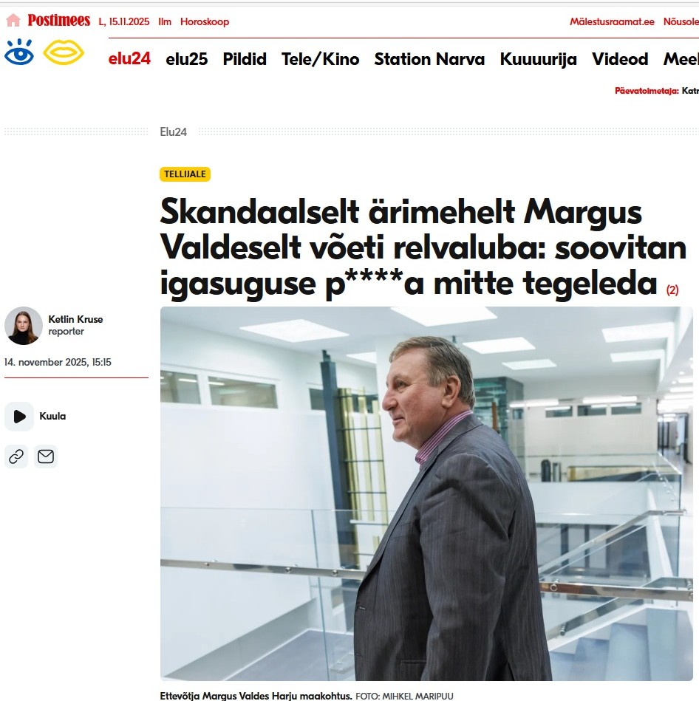Click the home icon beside Postimees logo

coord(13,21)
